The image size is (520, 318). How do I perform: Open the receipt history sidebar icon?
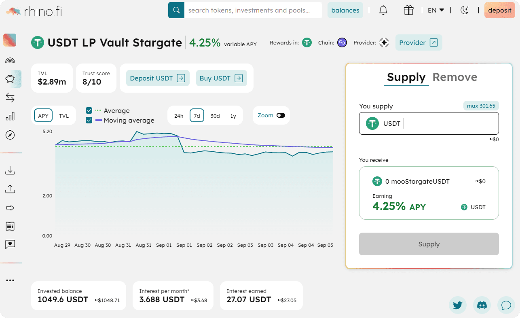(10, 226)
